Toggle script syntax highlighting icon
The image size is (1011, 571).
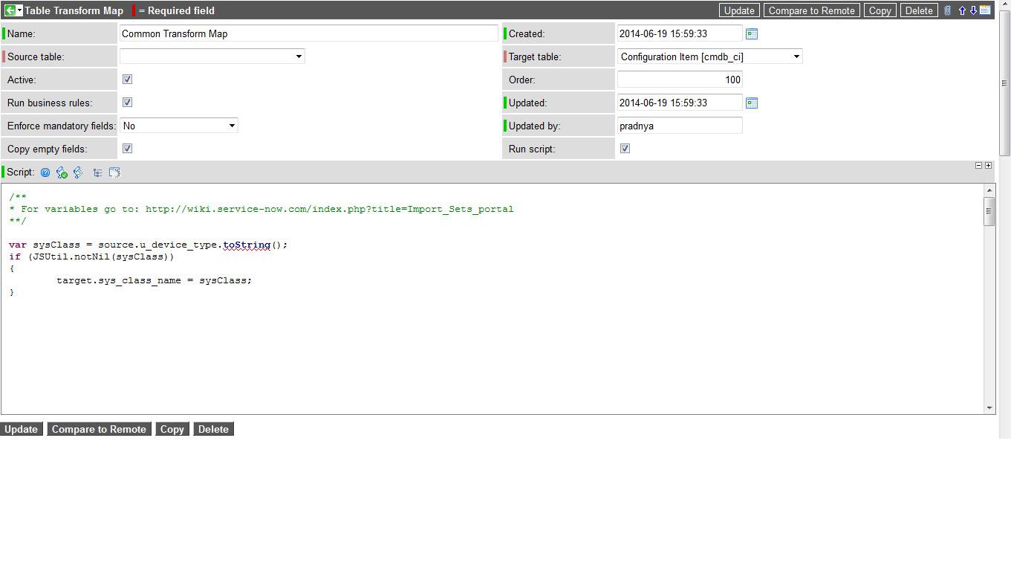click(x=78, y=172)
